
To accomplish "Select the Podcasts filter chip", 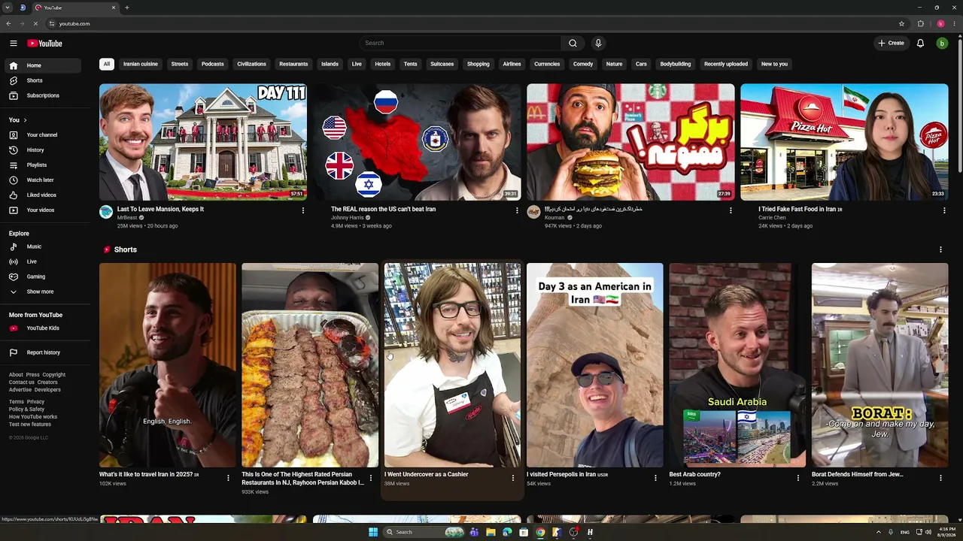I will [213, 64].
